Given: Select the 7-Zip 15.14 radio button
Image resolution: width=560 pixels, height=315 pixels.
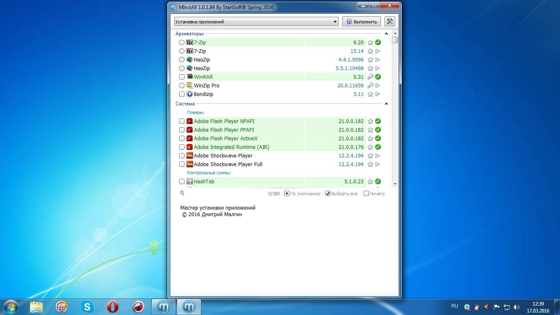Looking at the screenshot, I should pyautogui.click(x=182, y=51).
